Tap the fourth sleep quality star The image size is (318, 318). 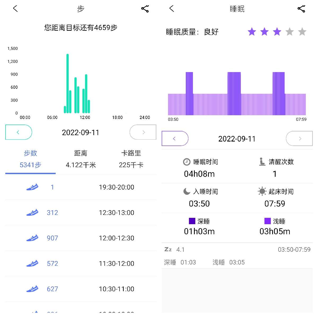[x=290, y=32]
